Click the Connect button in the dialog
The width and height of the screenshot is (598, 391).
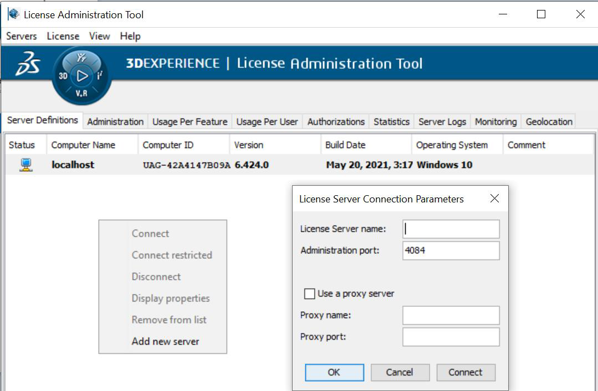[x=466, y=372]
